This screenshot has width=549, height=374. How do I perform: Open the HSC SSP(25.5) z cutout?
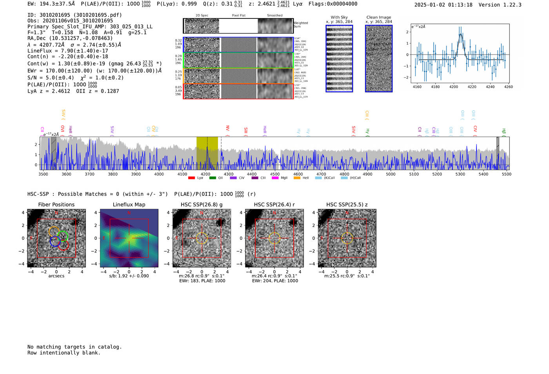(347, 238)
